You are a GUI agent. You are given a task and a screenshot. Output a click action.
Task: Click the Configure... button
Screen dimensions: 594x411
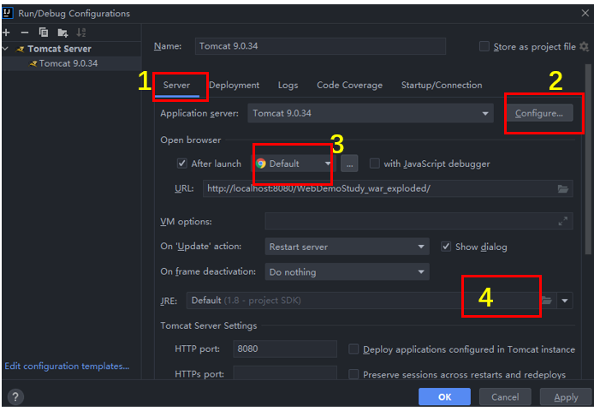pyautogui.click(x=539, y=113)
